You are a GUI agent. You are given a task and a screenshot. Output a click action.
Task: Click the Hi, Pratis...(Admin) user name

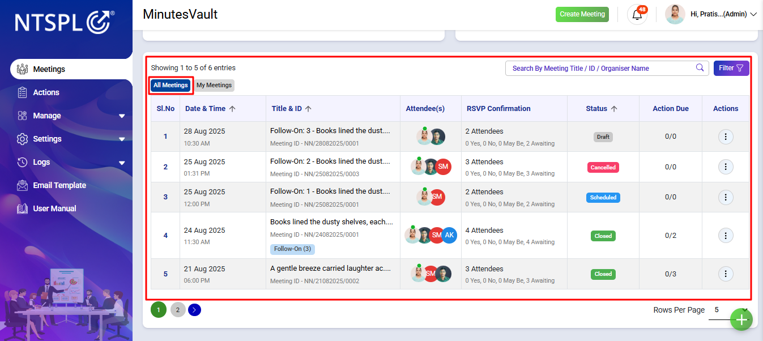click(x=718, y=14)
